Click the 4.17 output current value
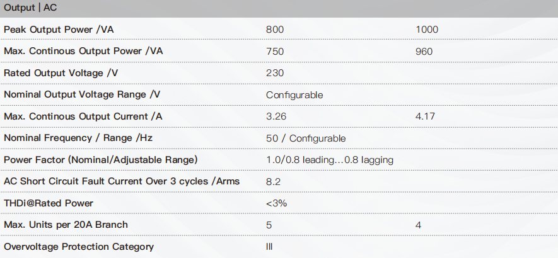The height and width of the screenshot is (258, 558). [x=425, y=116]
